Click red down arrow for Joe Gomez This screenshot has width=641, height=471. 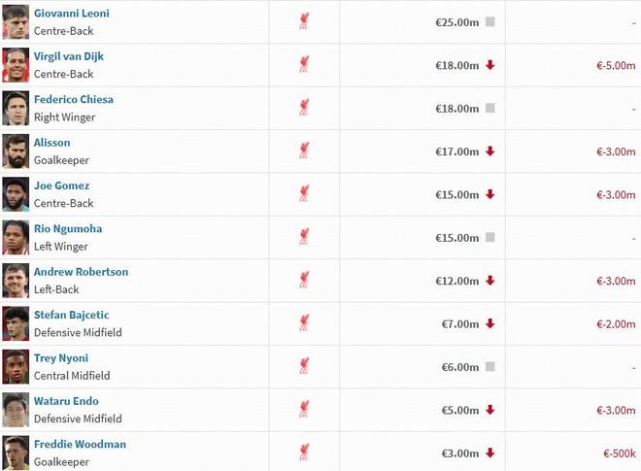pyautogui.click(x=490, y=194)
